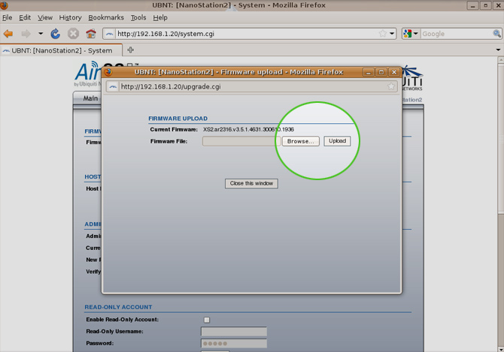Click the Read-Only Username field

coord(234,332)
